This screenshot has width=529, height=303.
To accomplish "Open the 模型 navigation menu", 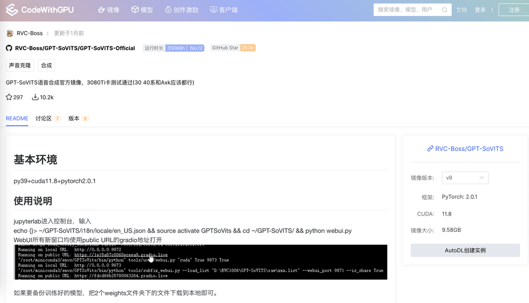I will 142,10.
